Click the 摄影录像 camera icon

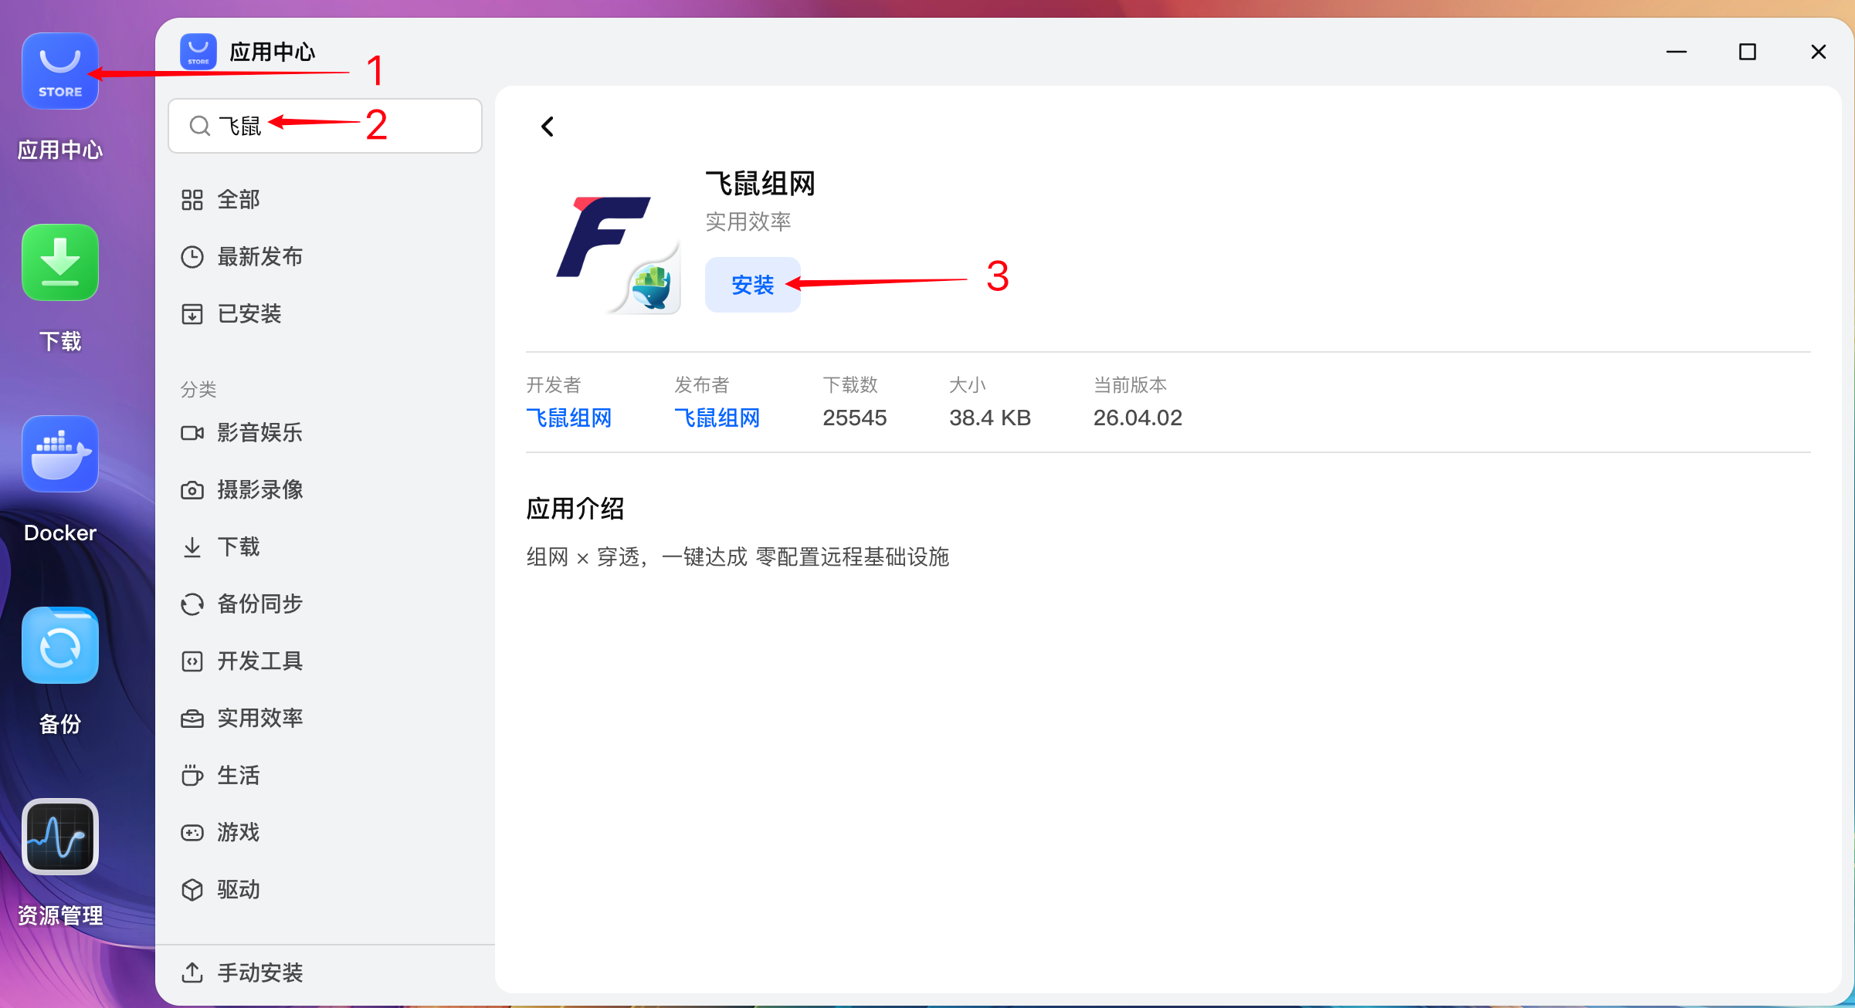192,490
